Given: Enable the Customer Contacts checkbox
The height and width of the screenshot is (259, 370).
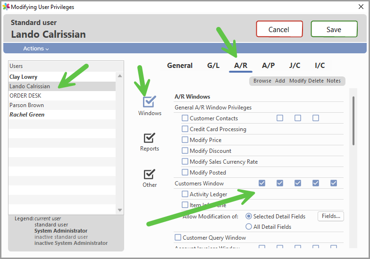Looking at the screenshot, I should 185,118.
